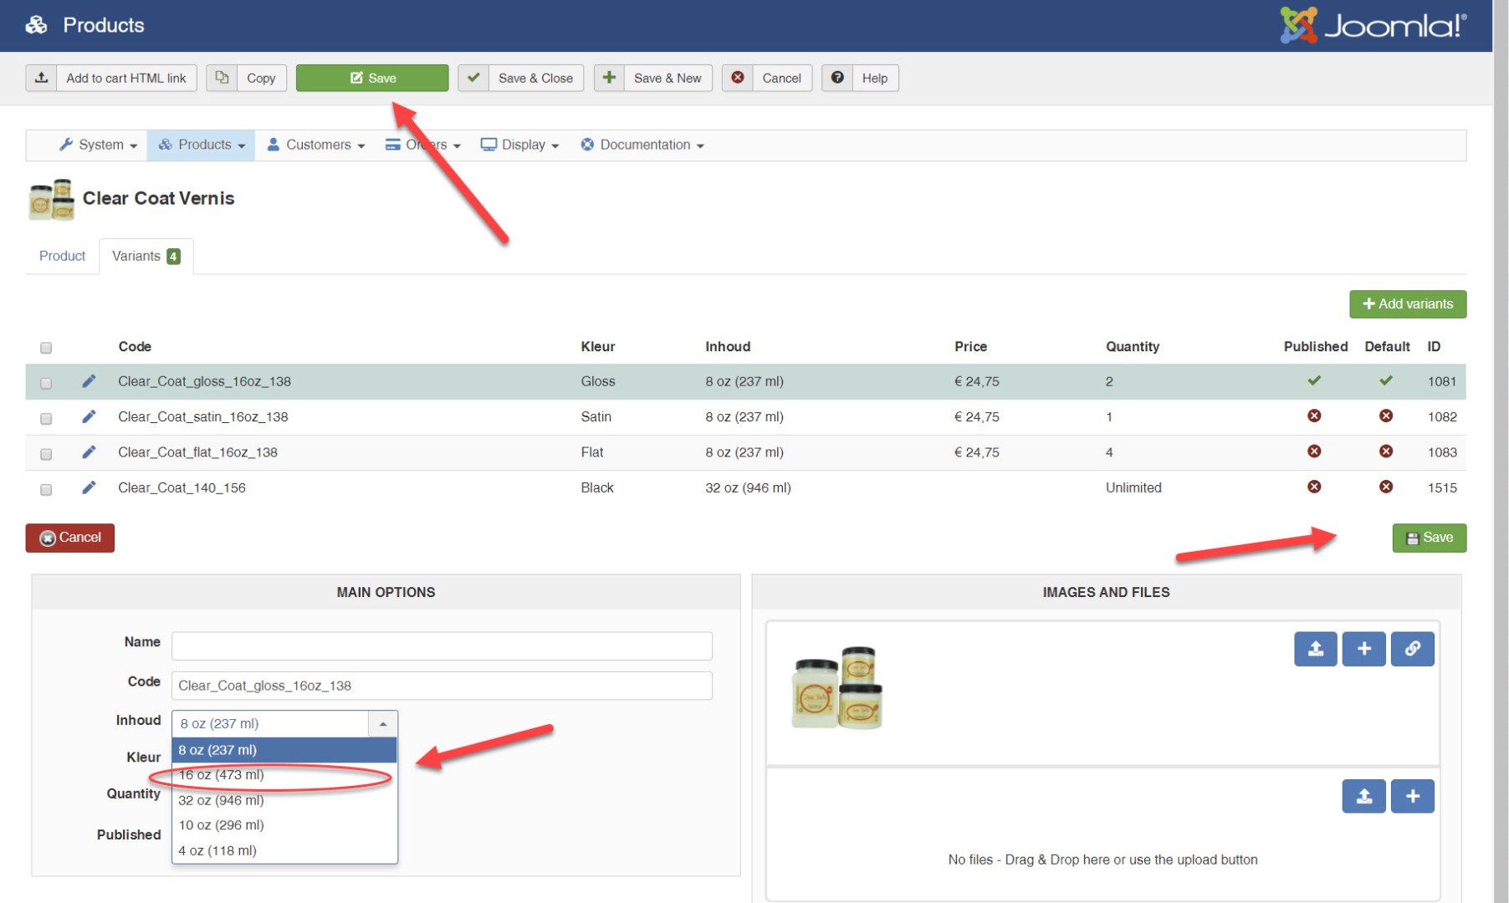Image resolution: width=1509 pixels, height=903 pixels.
Task: Set variant ID 1083 as Default
Action: pos(1386,451)
